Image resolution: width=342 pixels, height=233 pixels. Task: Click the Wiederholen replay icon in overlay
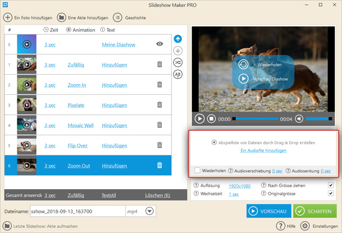(x=243, y=65)
